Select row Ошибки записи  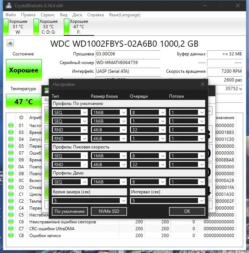[x=121, y=236]
